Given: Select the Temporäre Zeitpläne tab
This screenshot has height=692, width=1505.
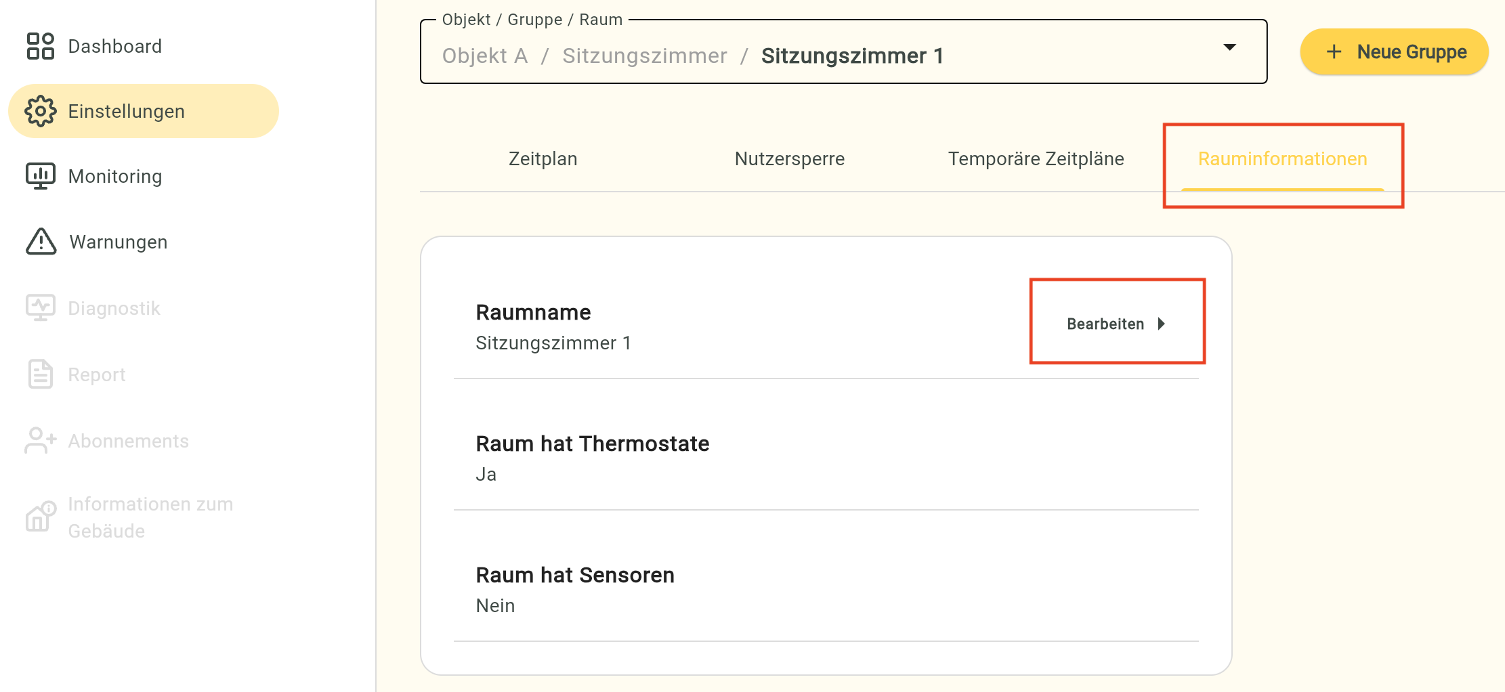Looking at the screenshot, I should pos(1036,158).
